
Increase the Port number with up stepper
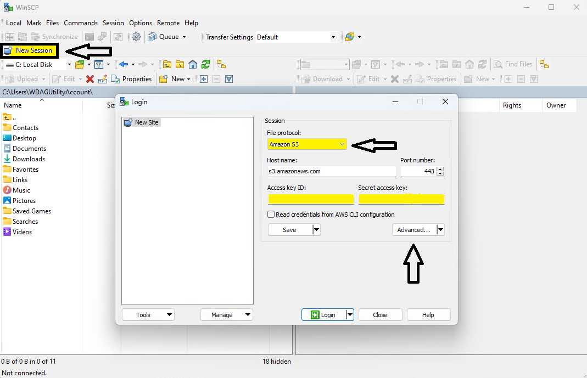click(440, 169)
